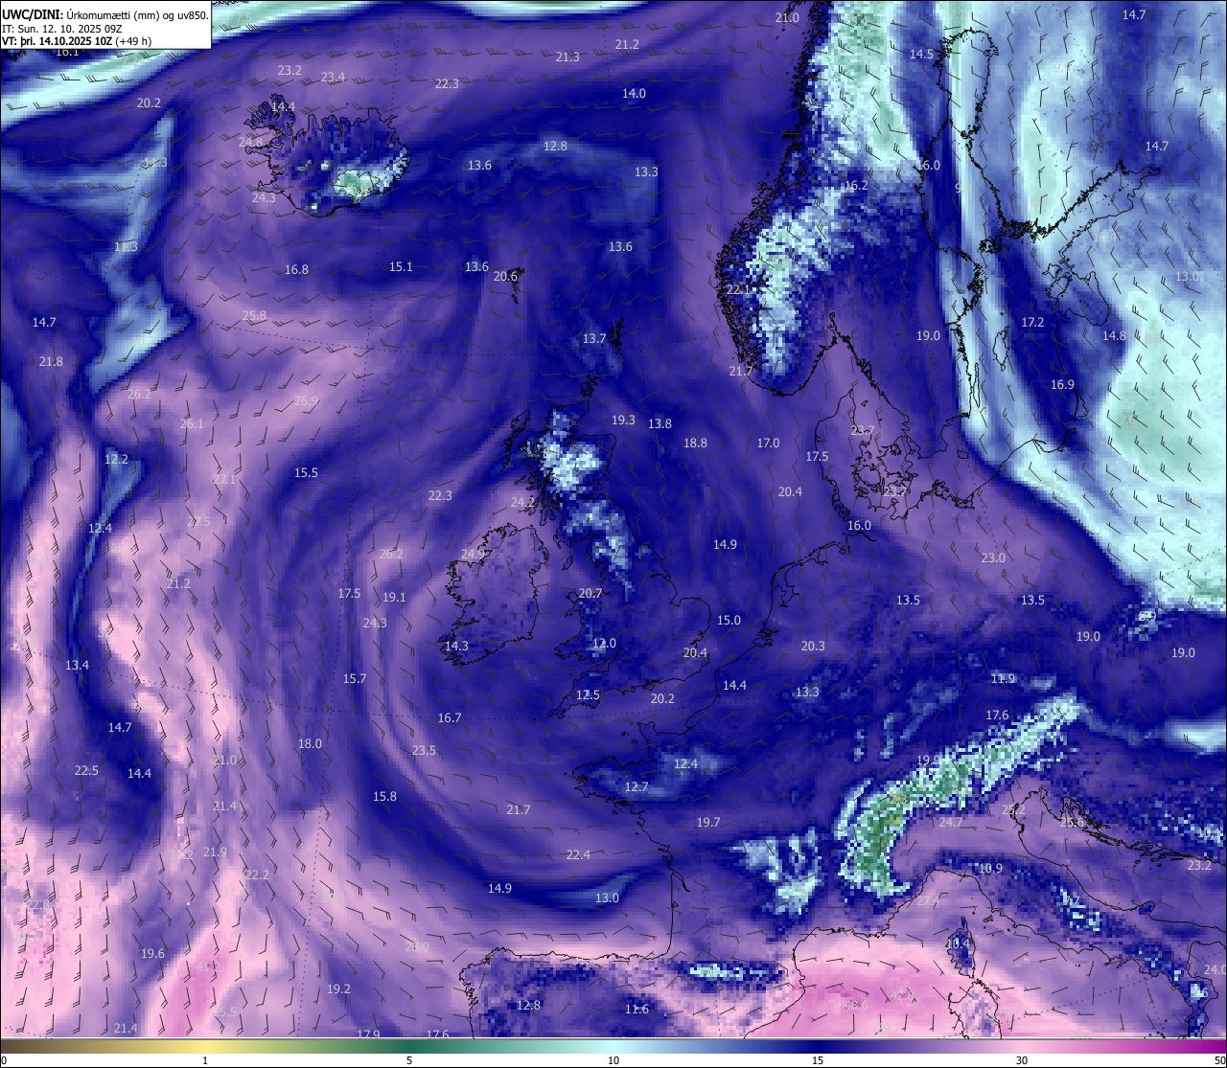1227x1068 pixels.
Task: Click the 22.5 value label
Action: point(86,771)
